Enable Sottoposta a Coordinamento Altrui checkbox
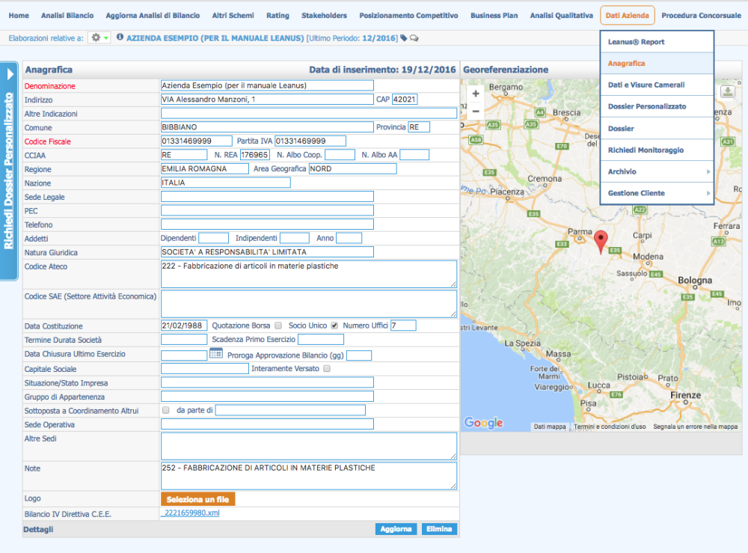748x553 pixels. click(x=166, y=410)
